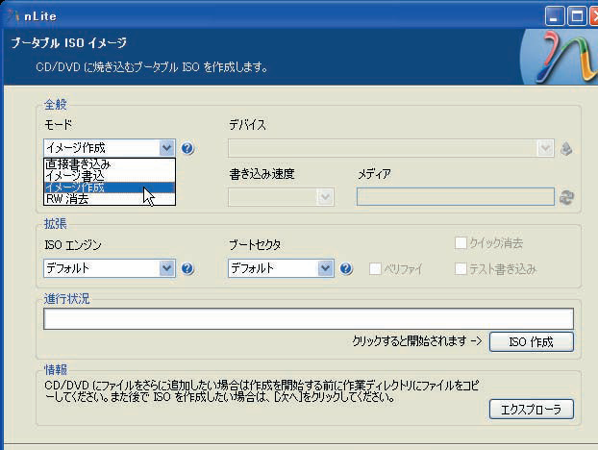Viewport: 598px width, 450px height.
Task: Maximize the nLite window
Action: click(x=577, y=16)
